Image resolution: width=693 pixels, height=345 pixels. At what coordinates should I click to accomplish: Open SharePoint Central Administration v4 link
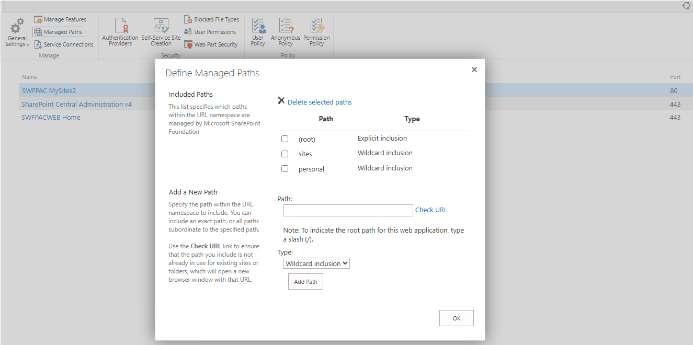tap(76, 105)
